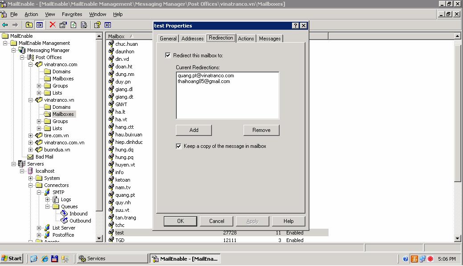
Task: Open the File menu
Action: (14, 14)
